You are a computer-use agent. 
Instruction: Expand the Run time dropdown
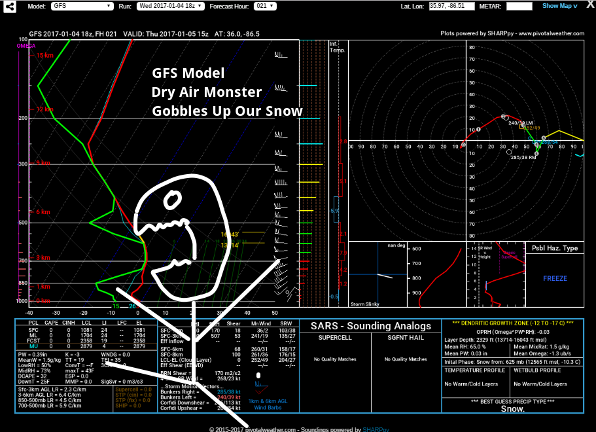pyautogui.click(x=170, y=6)
